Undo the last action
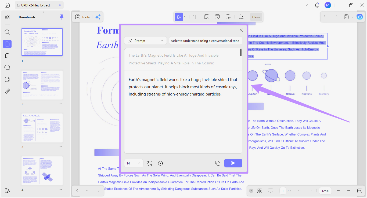 (326, 17)
